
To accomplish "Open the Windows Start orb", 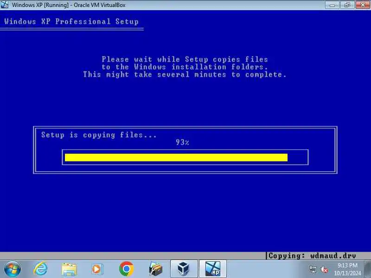I will point(13,269).
